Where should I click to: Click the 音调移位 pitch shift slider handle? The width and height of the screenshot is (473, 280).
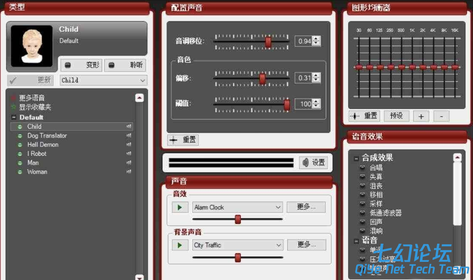point(268,41)
